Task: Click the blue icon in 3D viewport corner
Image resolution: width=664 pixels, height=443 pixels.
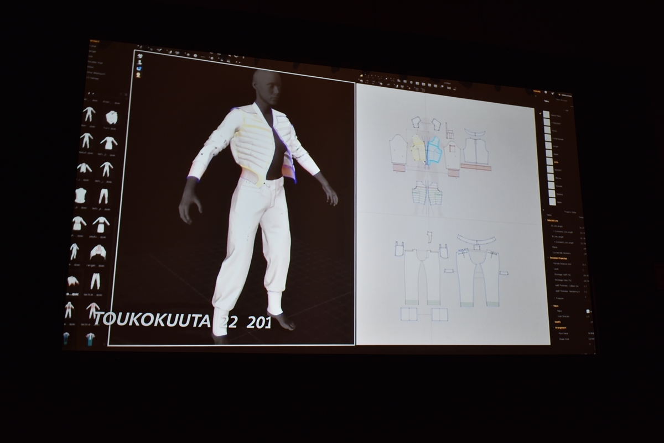Action: [139, 68]
